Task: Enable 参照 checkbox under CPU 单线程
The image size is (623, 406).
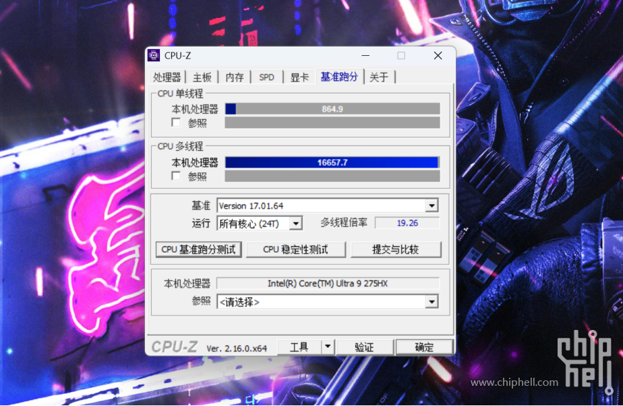Action: tap(176, 123)
